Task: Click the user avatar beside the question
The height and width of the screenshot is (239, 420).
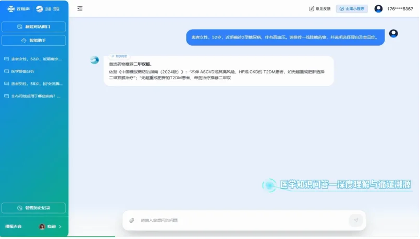Action: click(393, 33)
